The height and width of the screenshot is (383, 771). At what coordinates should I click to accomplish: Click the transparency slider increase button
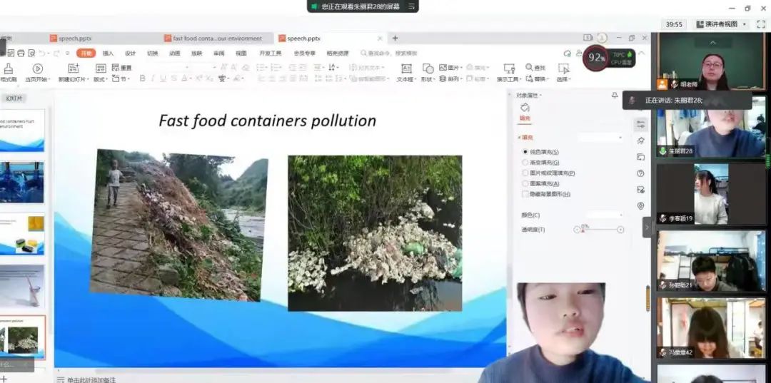(x=620, y=230)
